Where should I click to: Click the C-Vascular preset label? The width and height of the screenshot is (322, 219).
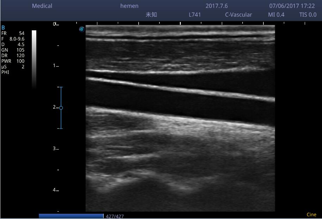pos(238,15)
